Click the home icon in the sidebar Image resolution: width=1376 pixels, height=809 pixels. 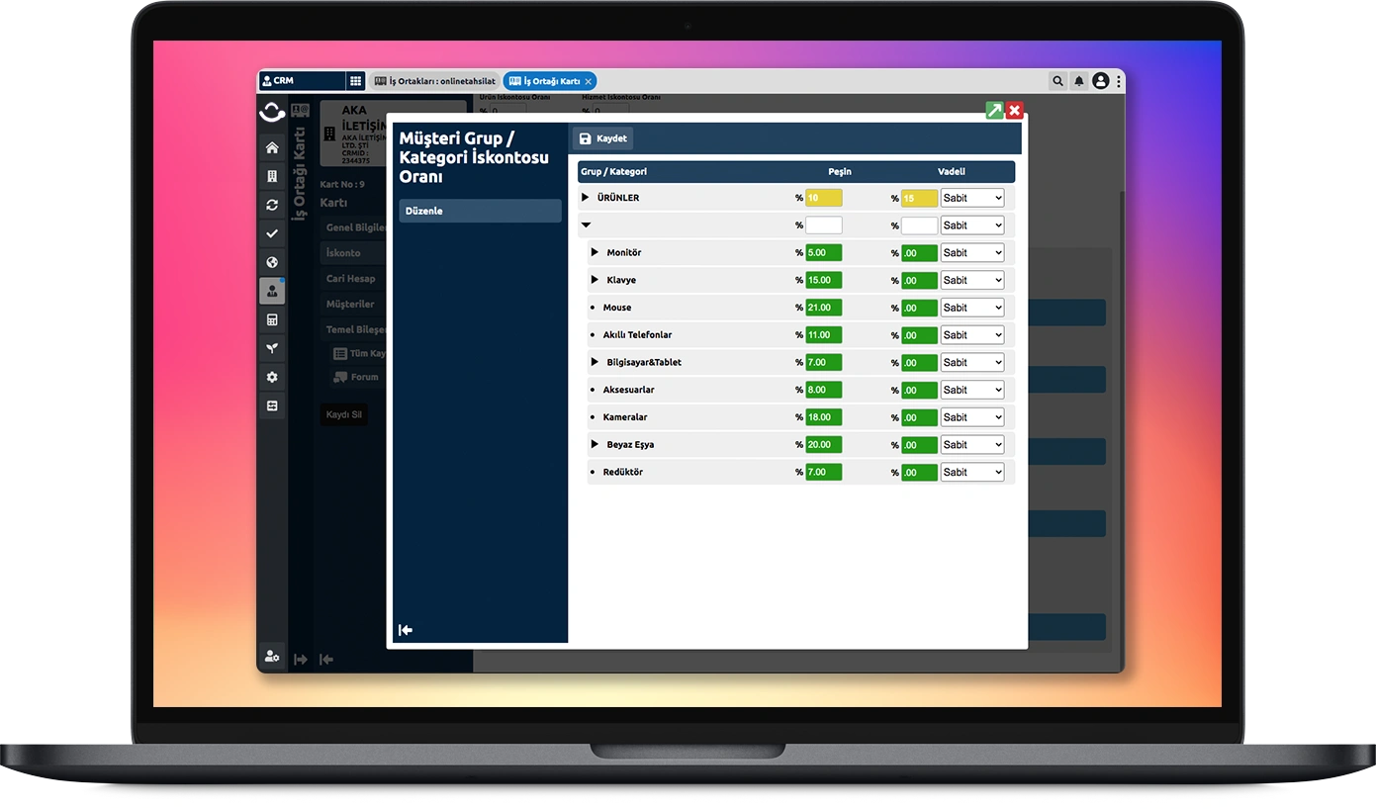tap(272, 148)
